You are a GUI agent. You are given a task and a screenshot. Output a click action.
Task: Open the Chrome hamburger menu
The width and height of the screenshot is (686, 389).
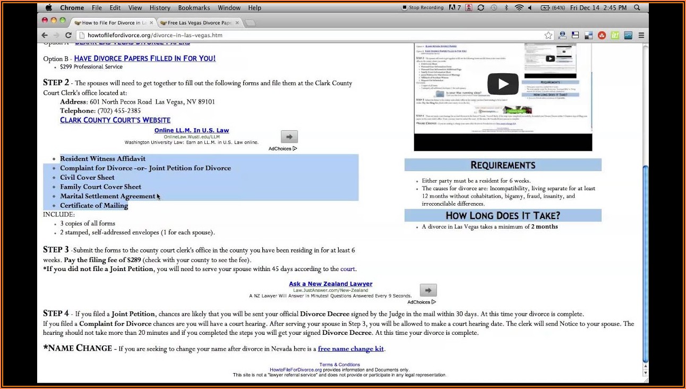pos(641,35)
